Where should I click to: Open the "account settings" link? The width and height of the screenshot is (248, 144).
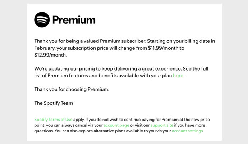(188, 131)
